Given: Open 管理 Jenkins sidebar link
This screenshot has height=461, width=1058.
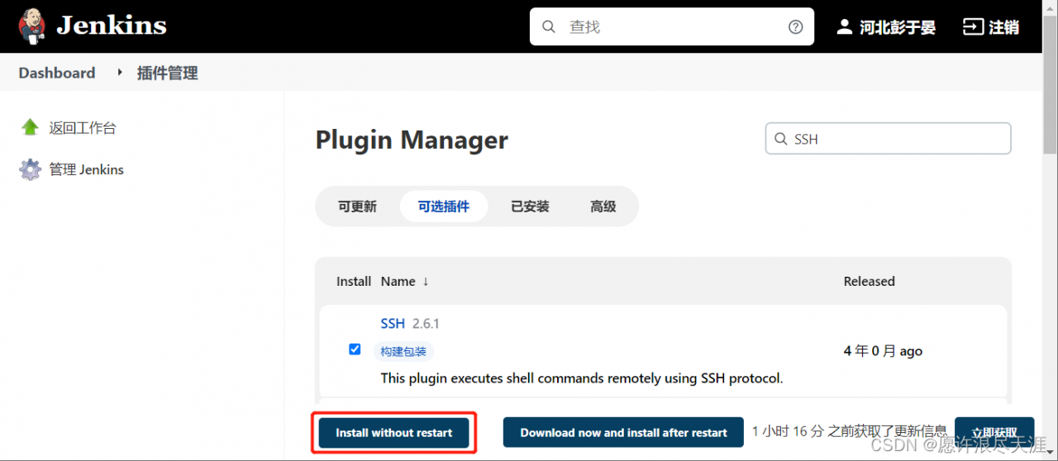Looking at the screenshot, I should tap(87, 169).
